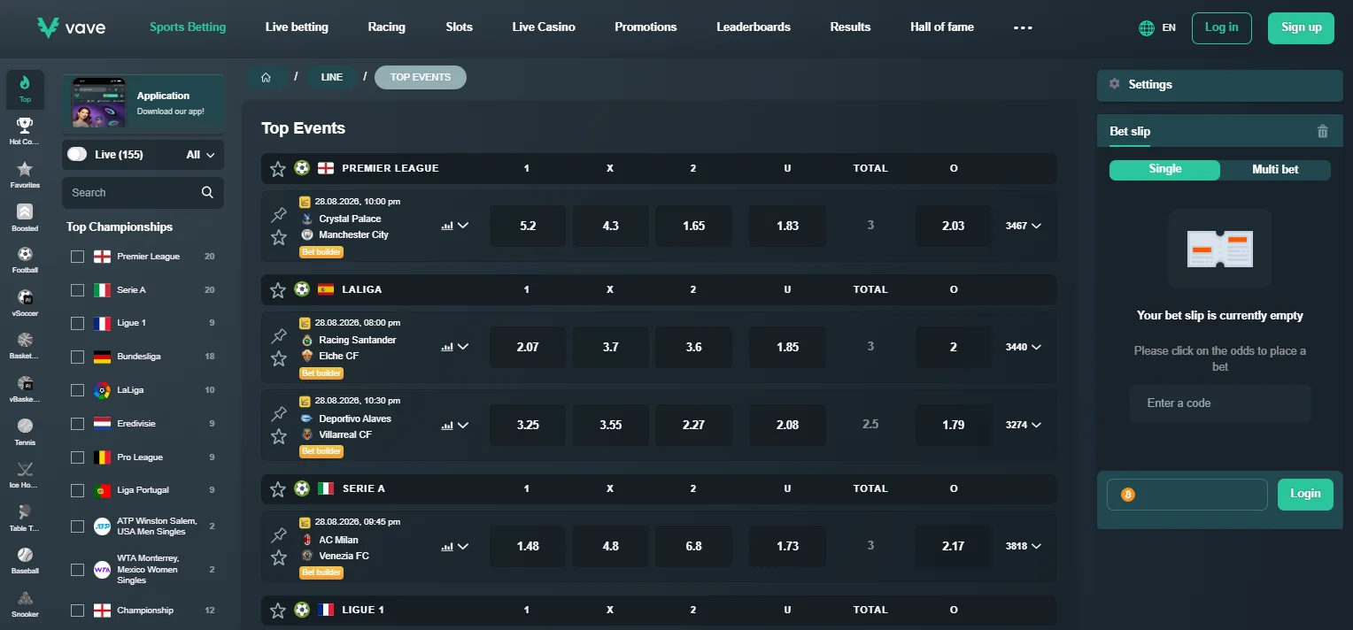The width and height of the screenshot is (1353, 630).
Task: Select Snooker icon in sidebar
Action: [25, 597]
